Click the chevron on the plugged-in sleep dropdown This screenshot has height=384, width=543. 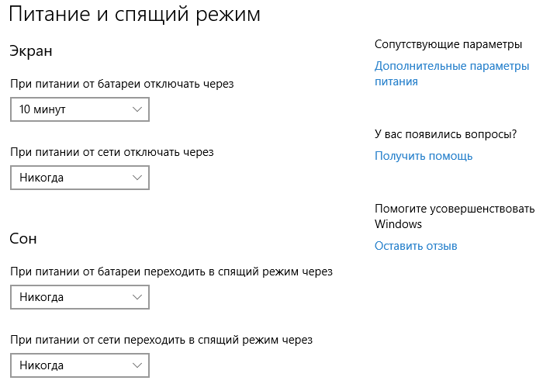pos(138,365)
